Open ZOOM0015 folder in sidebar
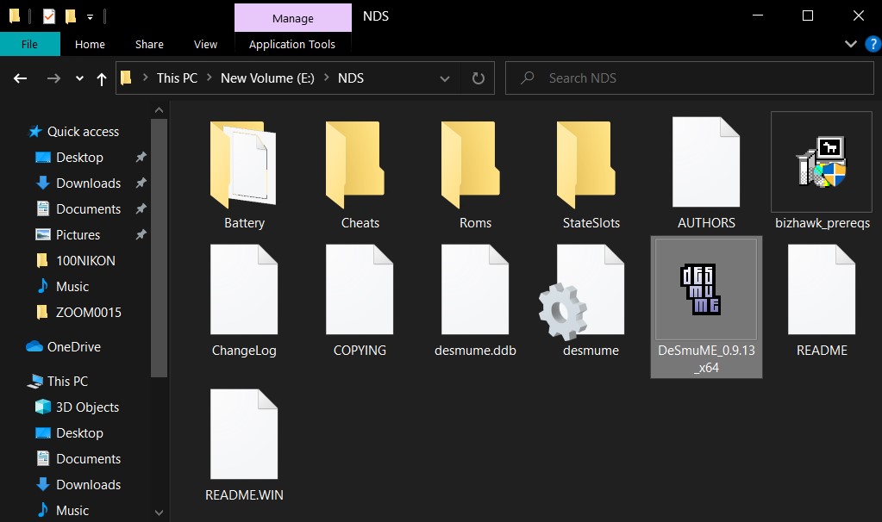This screenshot has height=522, width=882. tap(78, 312)
